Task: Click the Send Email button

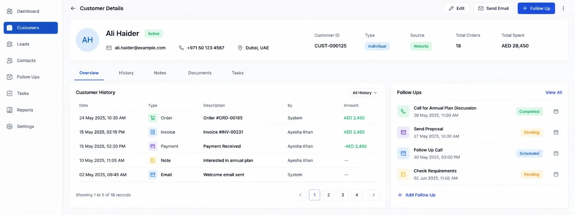Action: (493, 8)
